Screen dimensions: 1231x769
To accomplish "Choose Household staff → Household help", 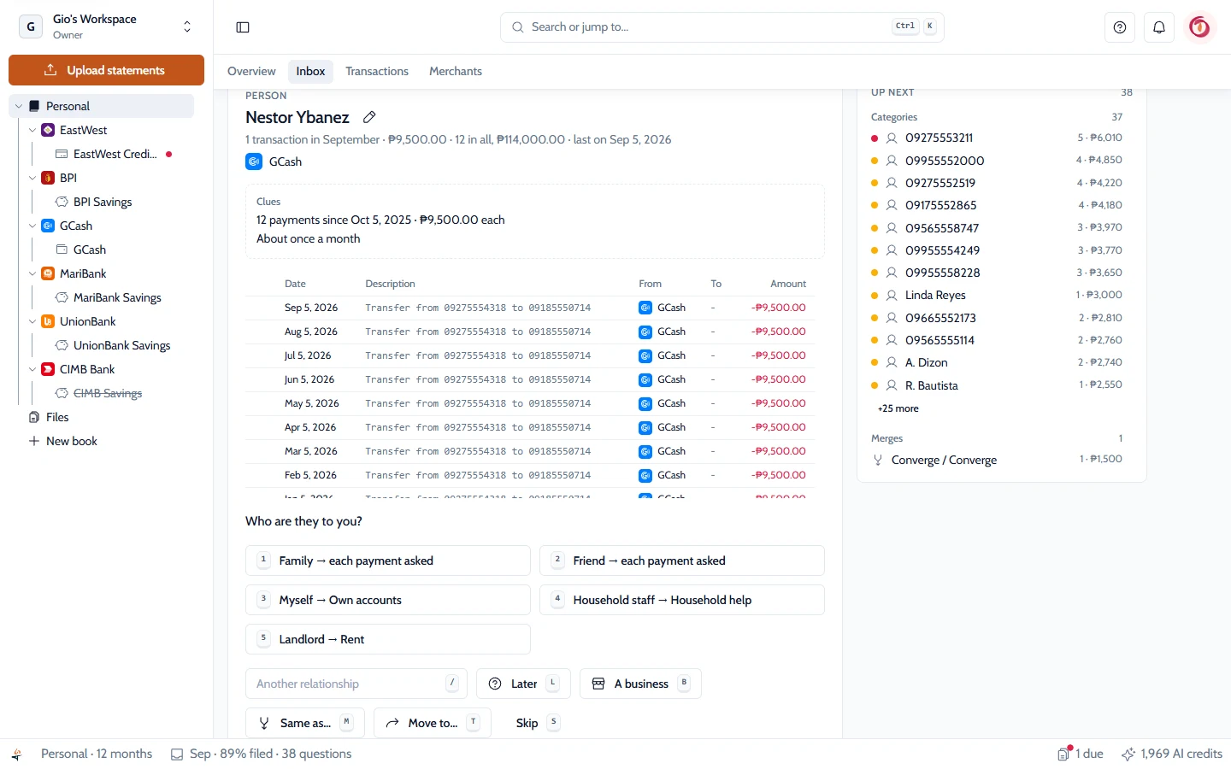I will [x=682, y=600].
